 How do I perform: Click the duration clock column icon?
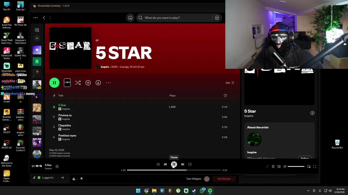225,96
